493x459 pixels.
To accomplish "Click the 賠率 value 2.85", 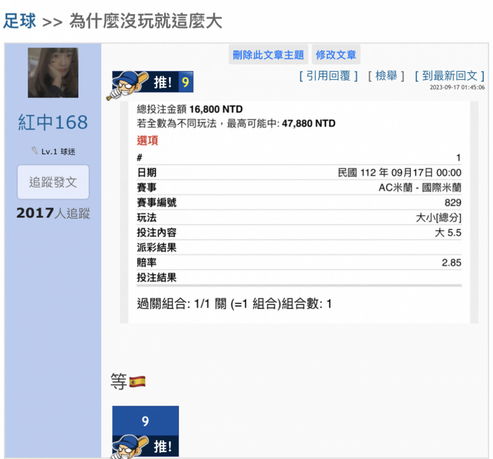I will click(452, 263).
